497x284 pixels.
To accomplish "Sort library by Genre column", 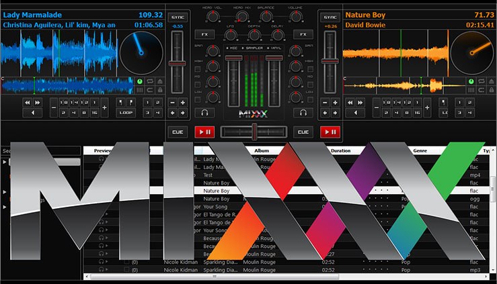I will coord(420,150).
